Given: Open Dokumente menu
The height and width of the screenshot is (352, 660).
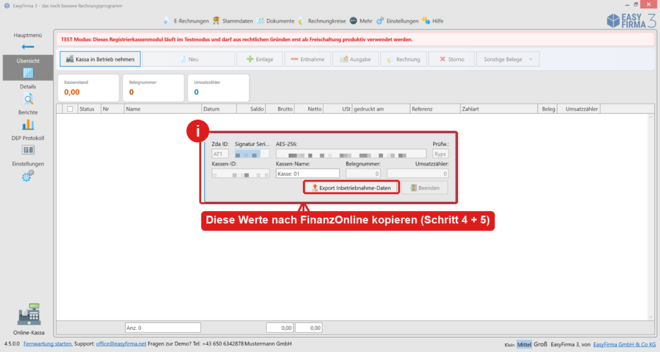Looking at the screenshot, I should 275,21.
